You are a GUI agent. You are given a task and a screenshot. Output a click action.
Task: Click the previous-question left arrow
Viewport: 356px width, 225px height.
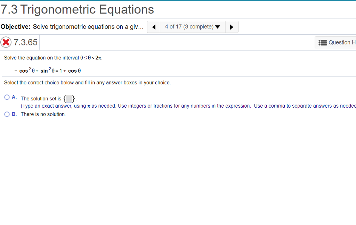[x=153, y=27]
